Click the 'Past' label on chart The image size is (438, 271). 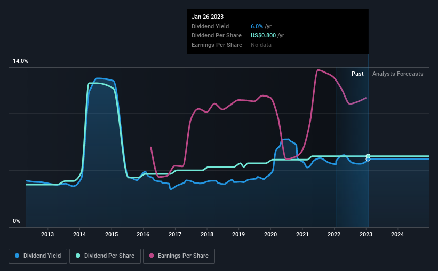(357, 74)
